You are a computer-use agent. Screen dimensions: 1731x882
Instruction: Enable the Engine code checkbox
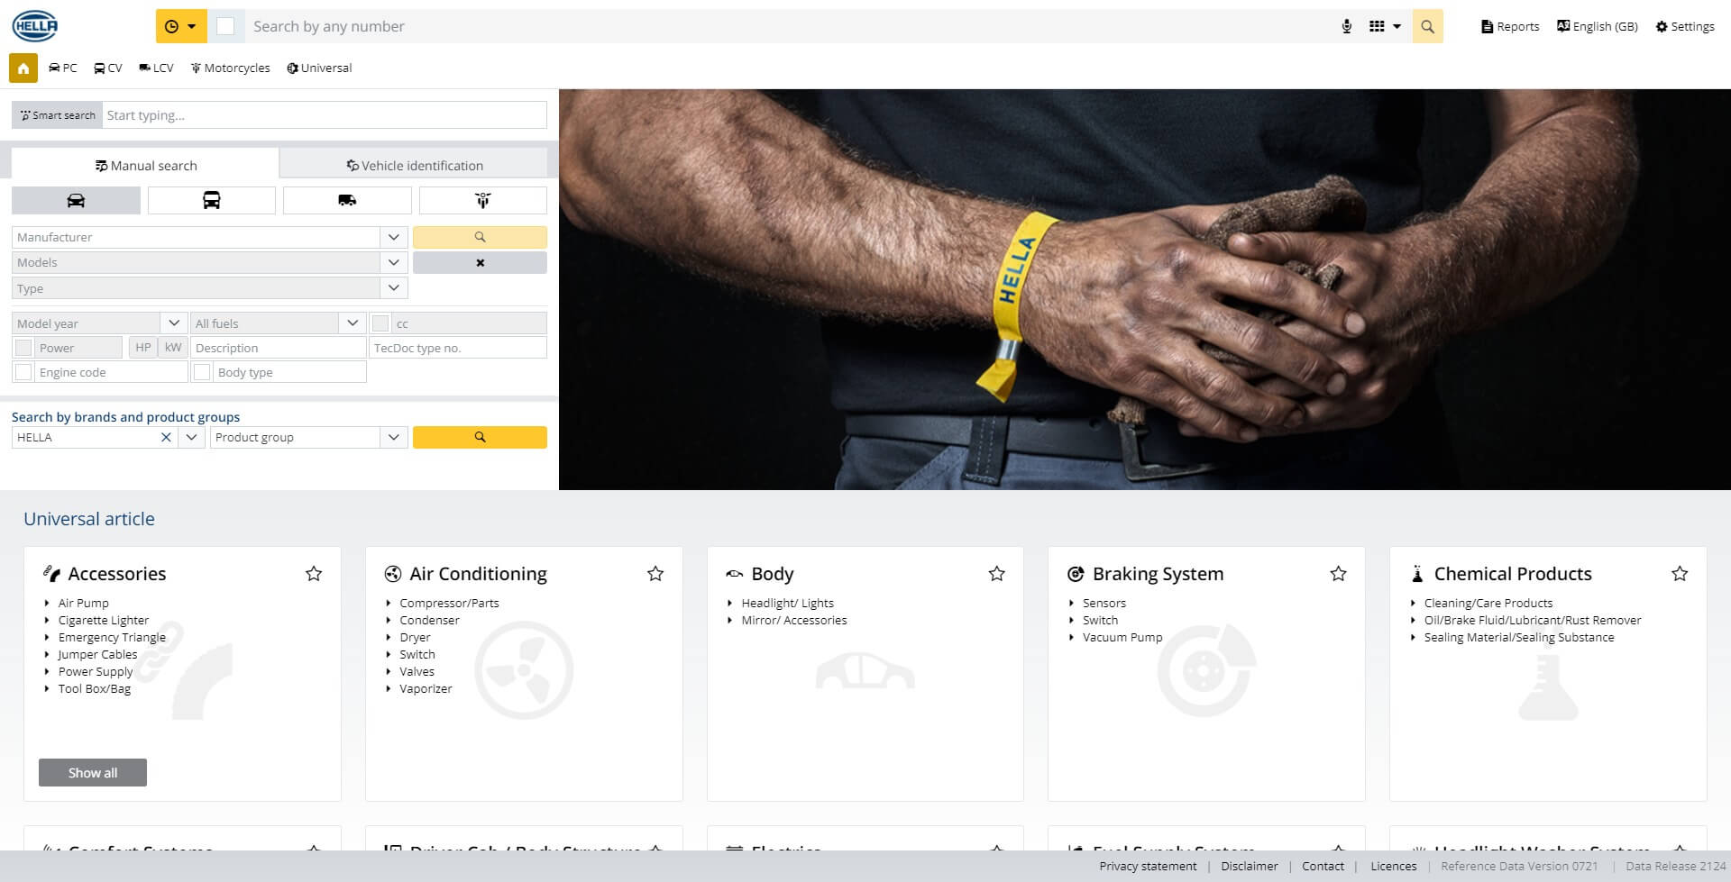23,371
